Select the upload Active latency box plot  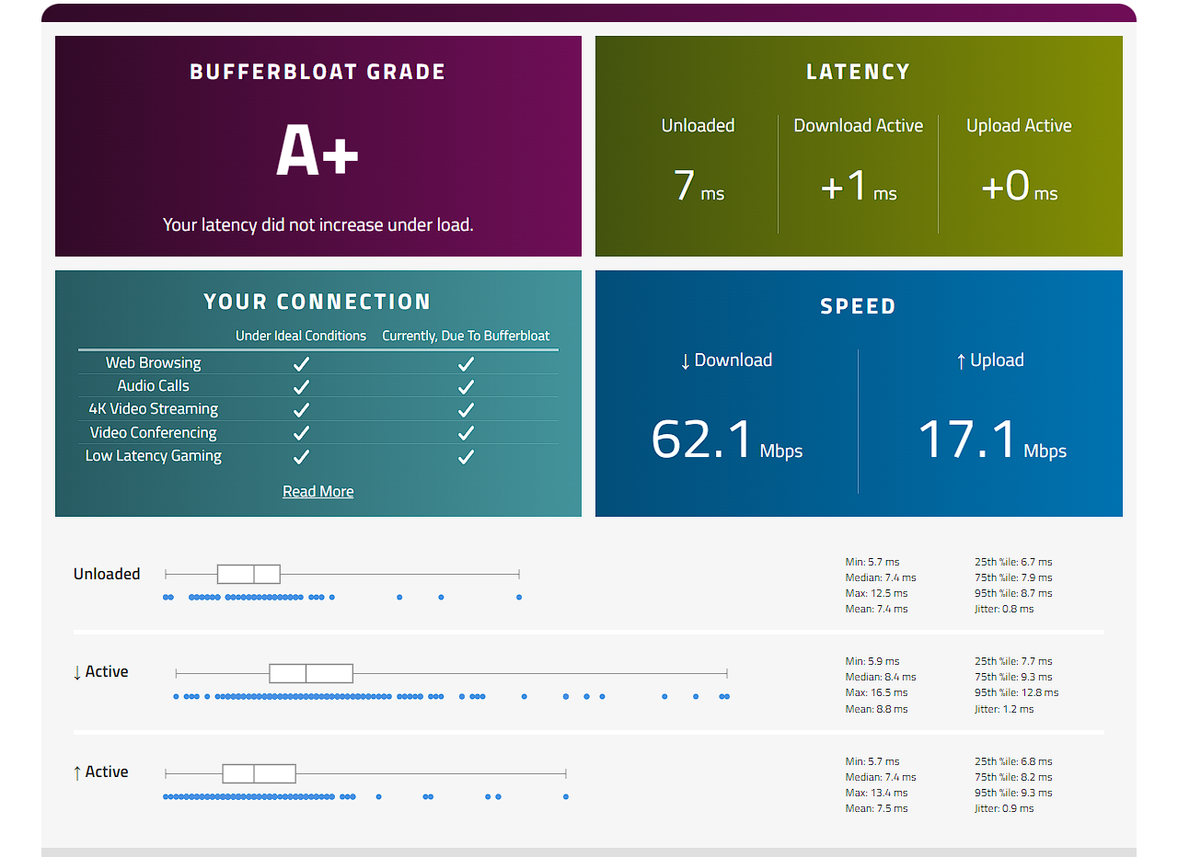pyautogui.click(x=365, y=773)
